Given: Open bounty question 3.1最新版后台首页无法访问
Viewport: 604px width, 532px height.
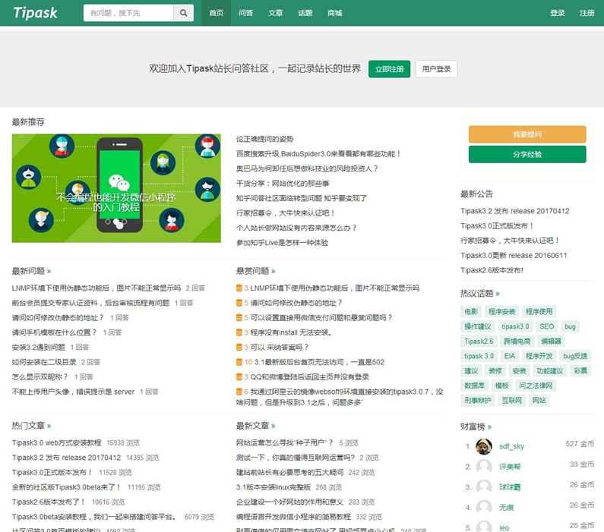Looking at the screenshot, I should click(x=319, y=362).
